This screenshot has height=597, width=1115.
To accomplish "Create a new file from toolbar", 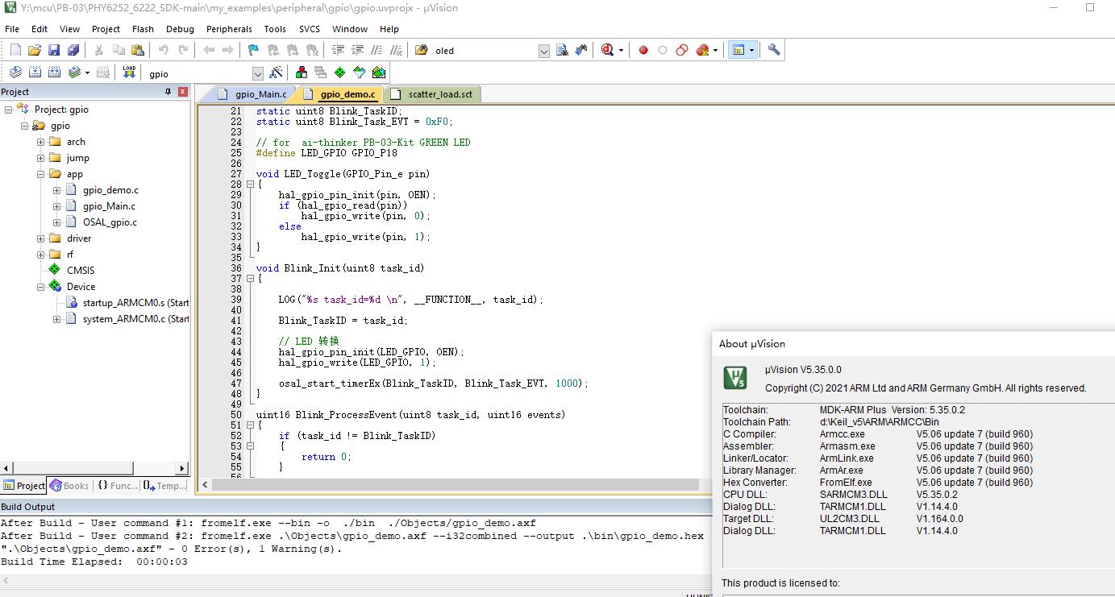I will 15,50.
